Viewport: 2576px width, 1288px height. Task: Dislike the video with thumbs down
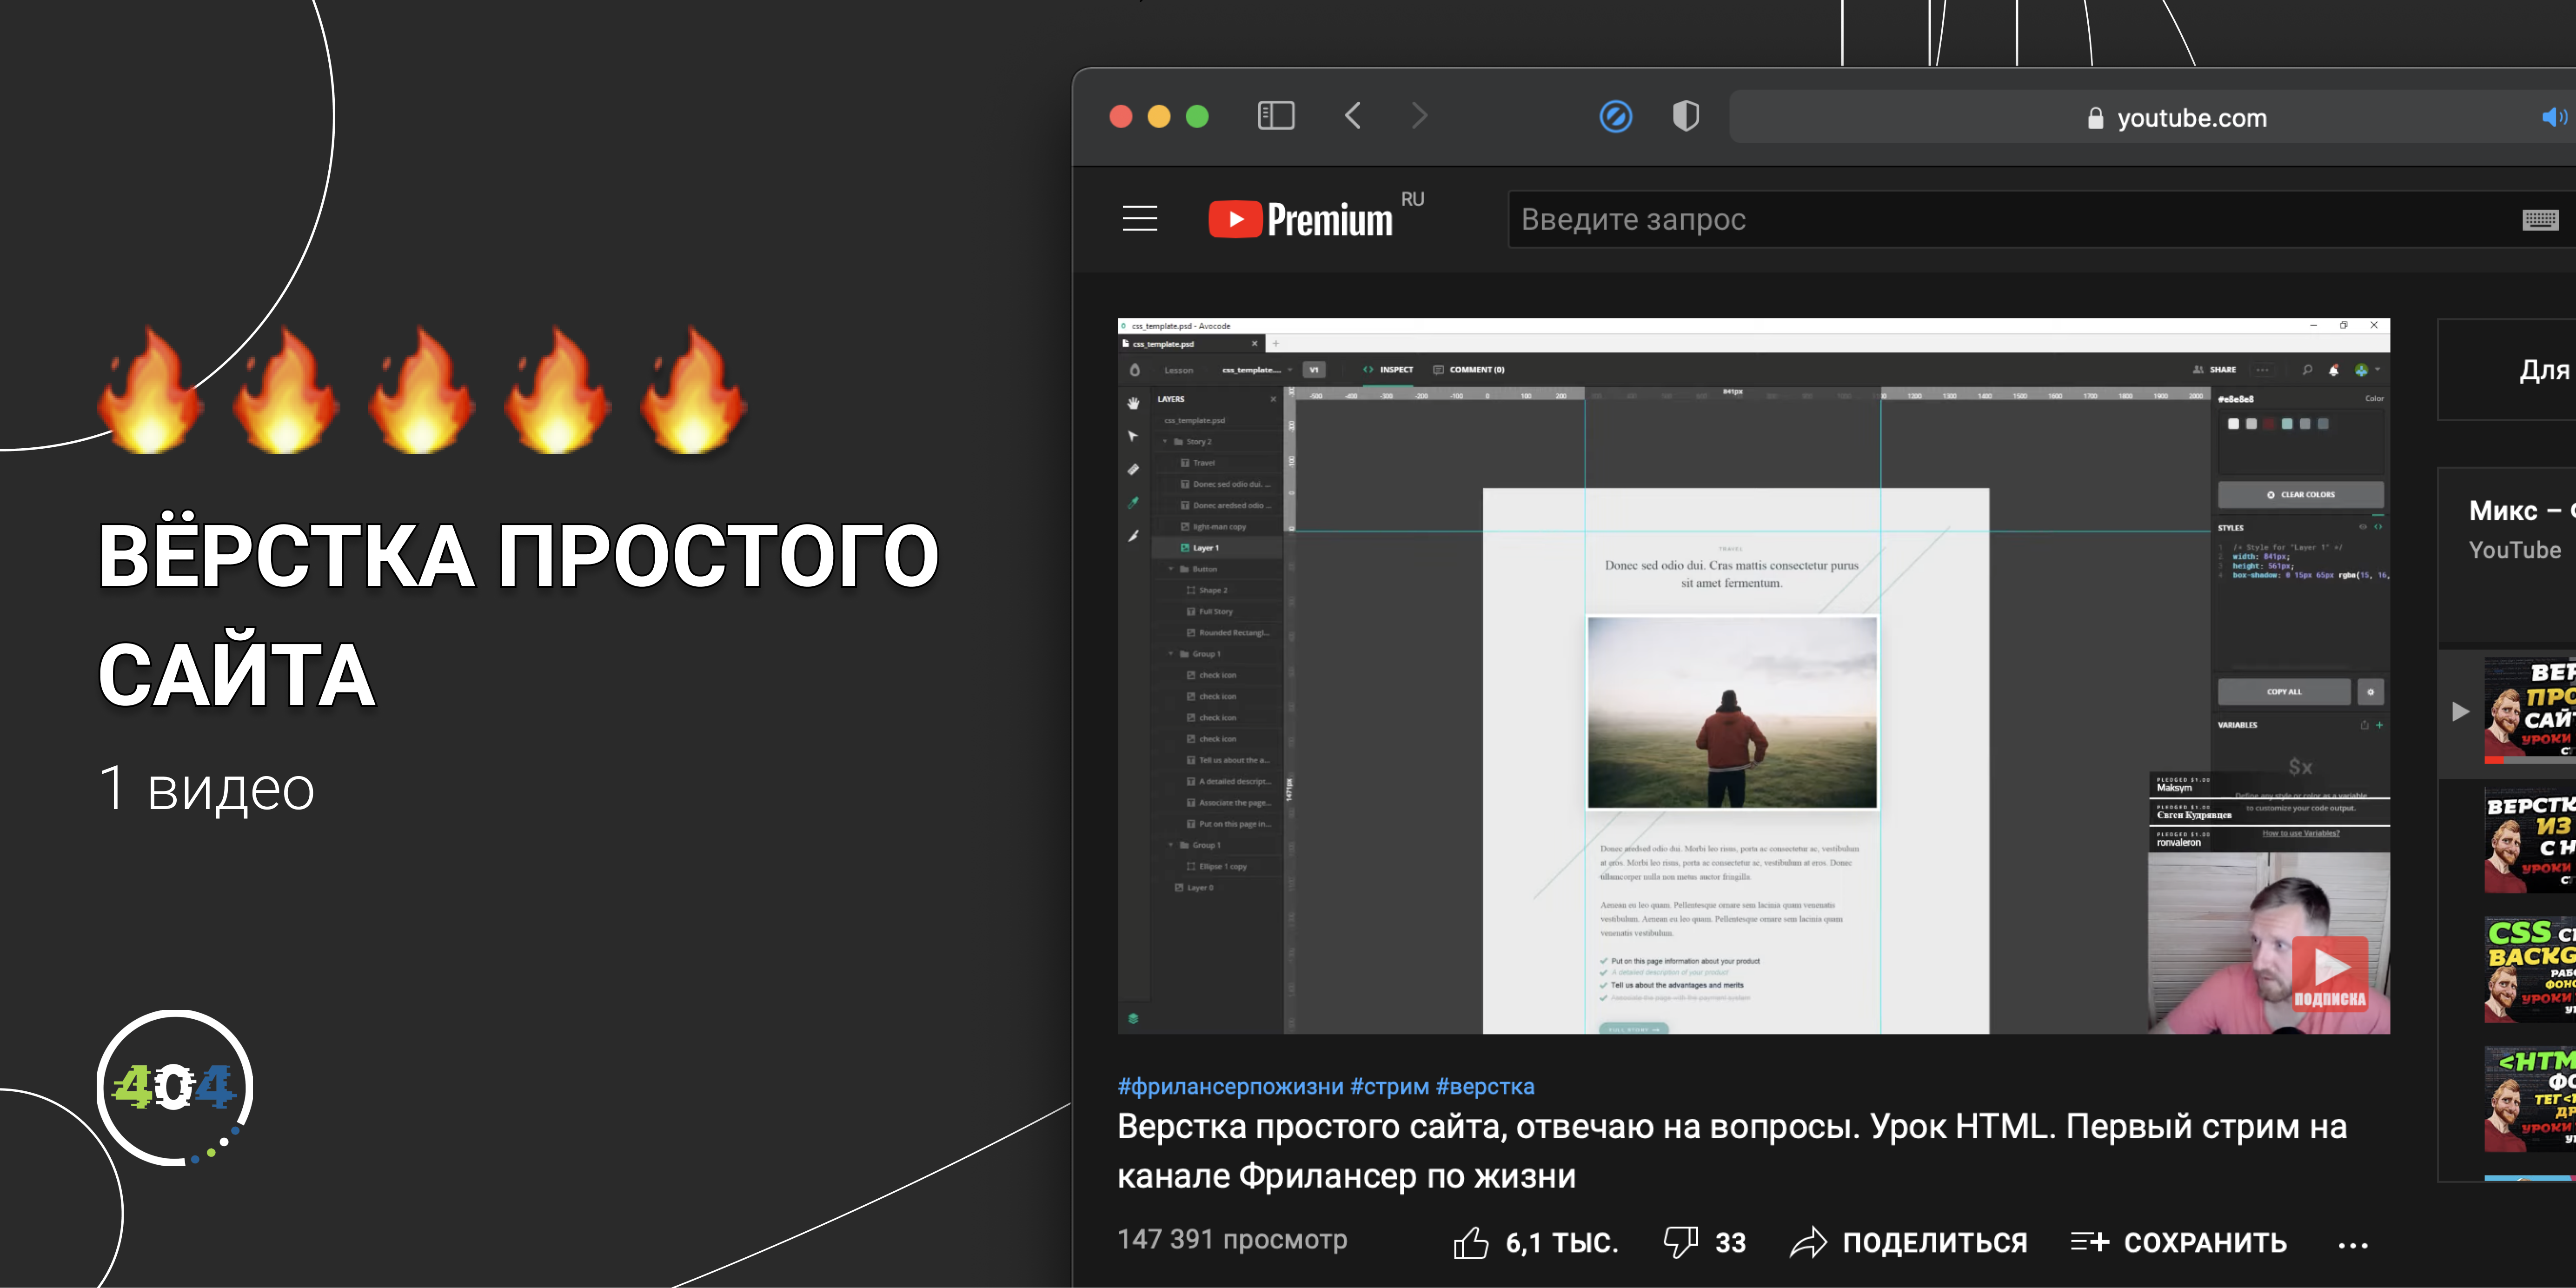[1680, 1242]
